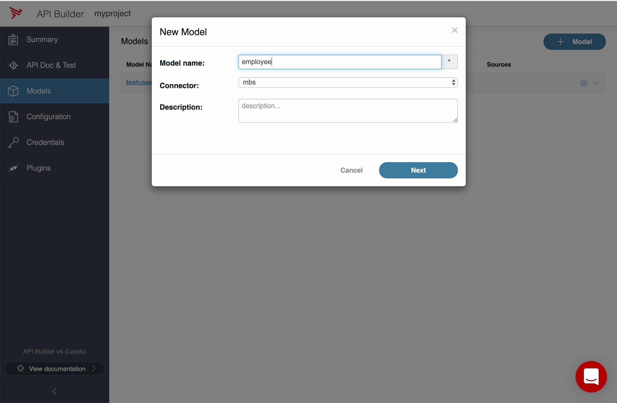
Task: Click the Credentials key icon
Action: [x=13, y=142]
